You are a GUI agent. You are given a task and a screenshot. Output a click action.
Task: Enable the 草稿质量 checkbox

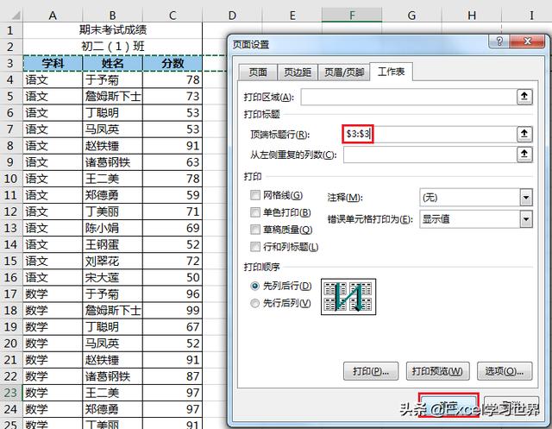[x=255, y=230]
